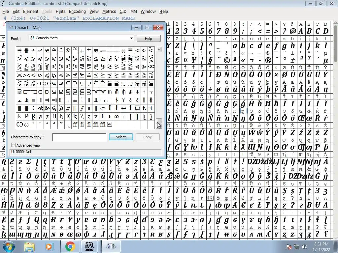This screenshot has height=253, width=338.
Task: Open Google Chrome from the taskbar
Action: pyautogui.click(x=70, y=246)
